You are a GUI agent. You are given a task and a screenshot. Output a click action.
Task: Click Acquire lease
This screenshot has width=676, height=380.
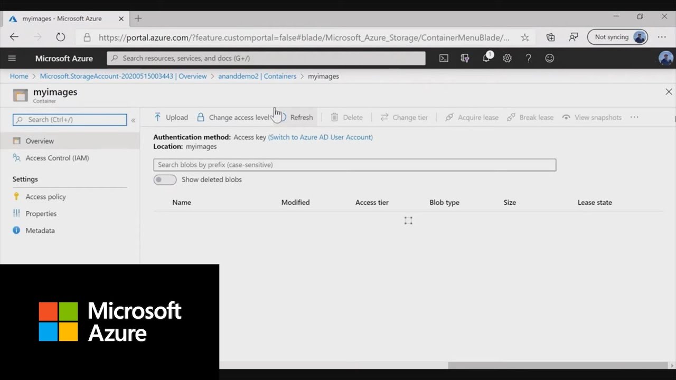tap(472, 118)
